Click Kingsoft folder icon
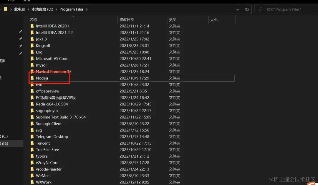318x185 pixels. pyautogui.click(x=32, y=45)
